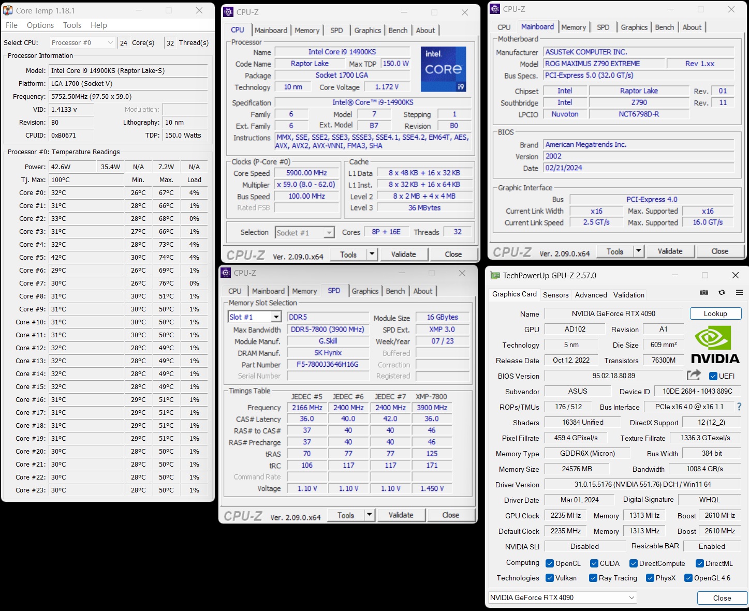
Task: Toggle the DirectCompute checkbox
Action: pos(633,563)
